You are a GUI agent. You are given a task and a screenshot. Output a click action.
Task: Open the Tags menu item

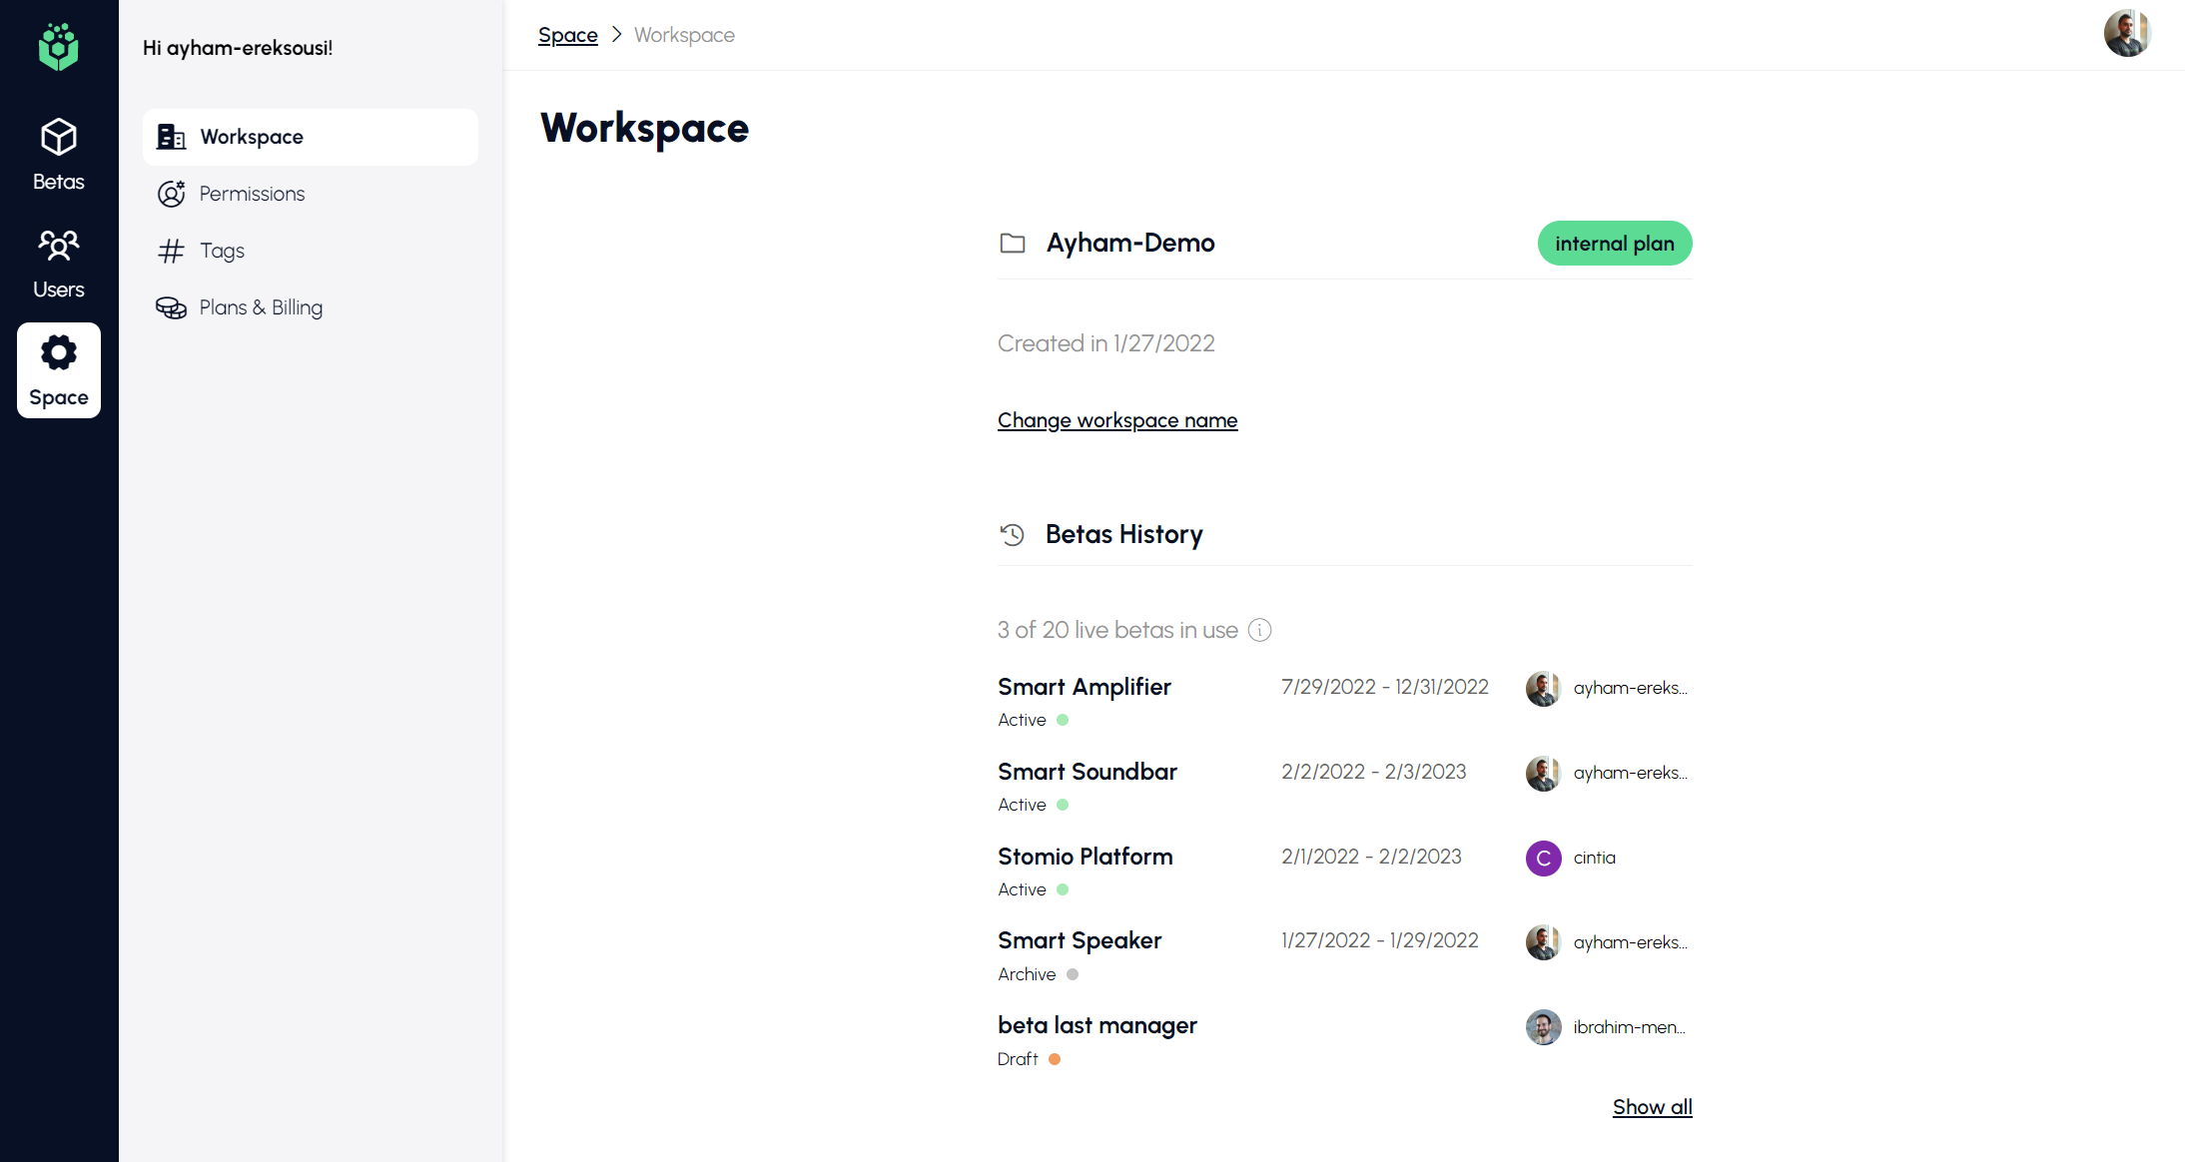[x=222, y=251]
